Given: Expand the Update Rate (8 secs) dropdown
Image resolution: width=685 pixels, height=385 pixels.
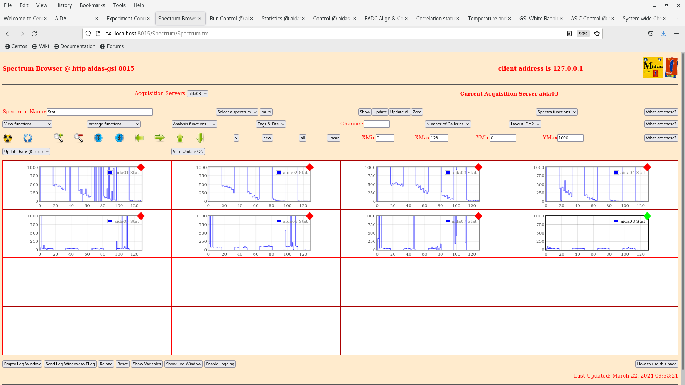Looking at the screenshot, I should tap(26, 152).
